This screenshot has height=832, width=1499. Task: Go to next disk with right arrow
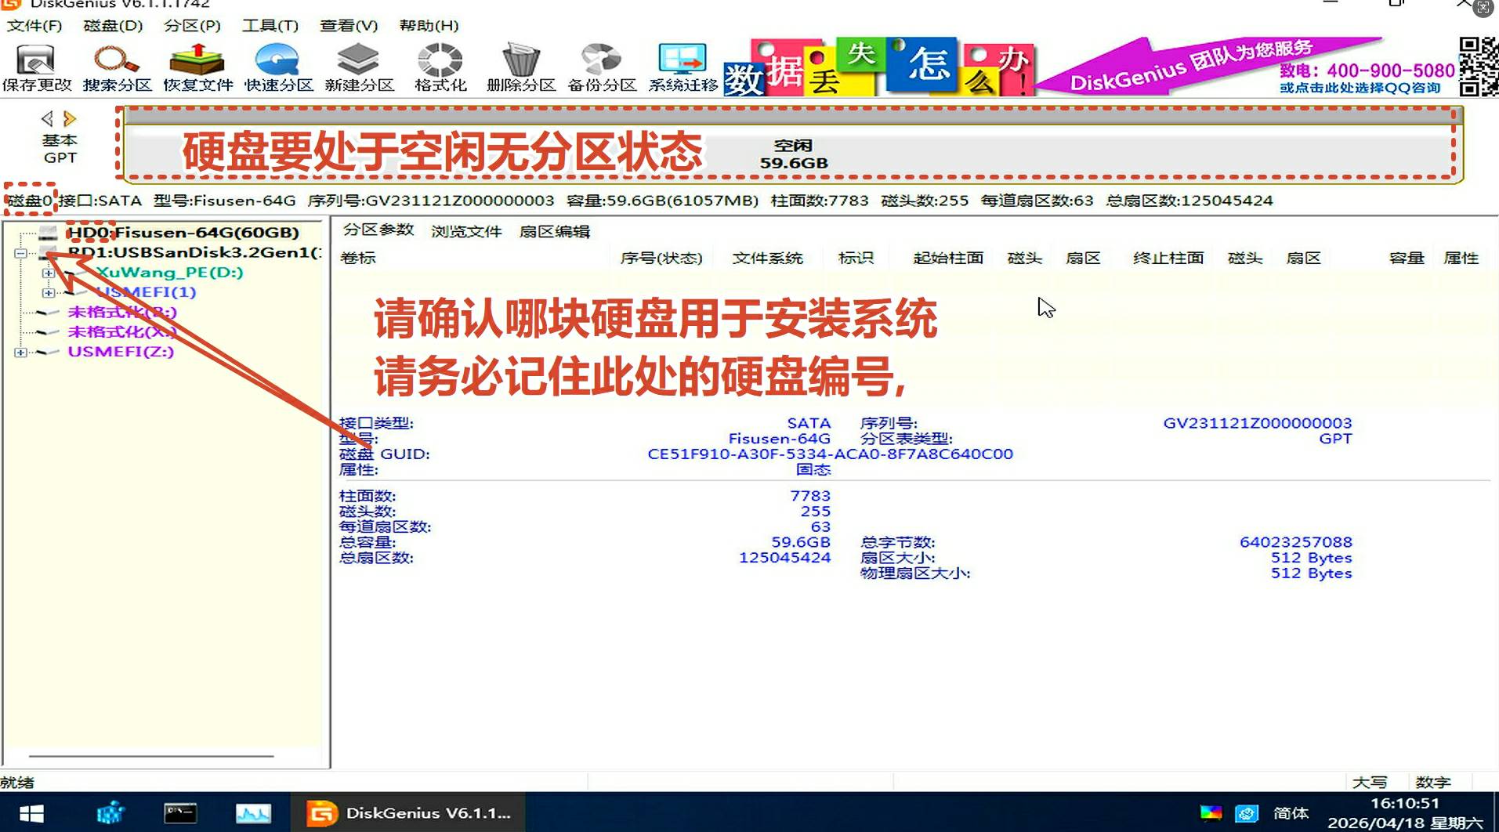pyautogui.click(x=71, y=119)
